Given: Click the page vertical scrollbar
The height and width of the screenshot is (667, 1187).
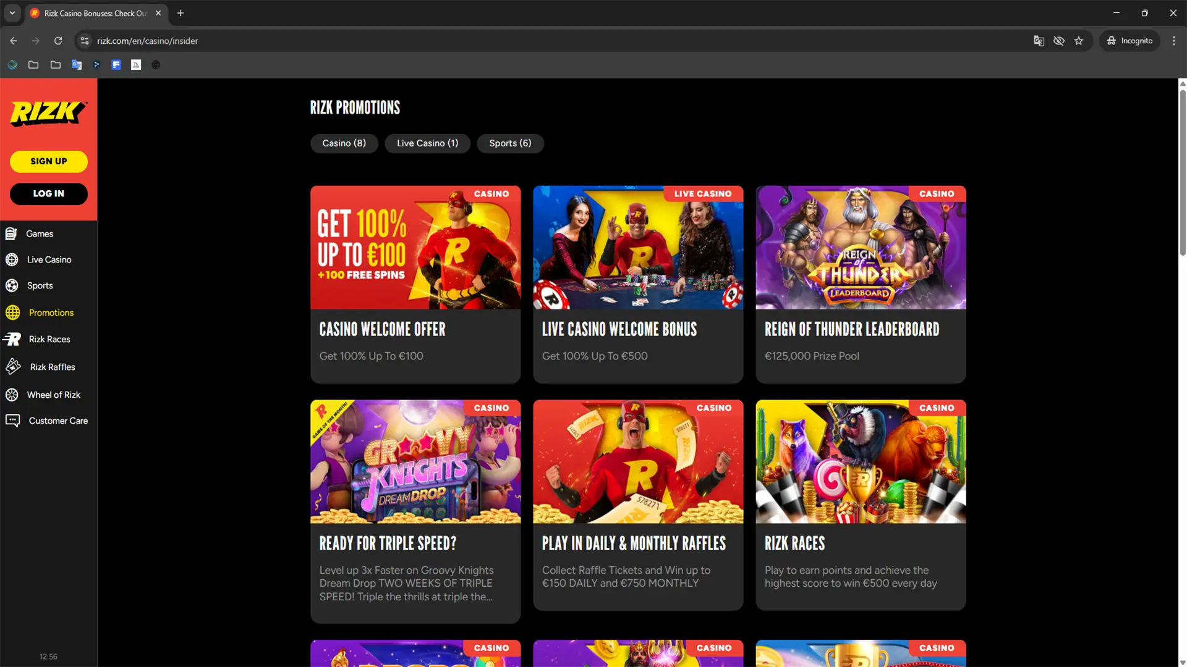Looking at the screenshot, I should pos(1182,173).
